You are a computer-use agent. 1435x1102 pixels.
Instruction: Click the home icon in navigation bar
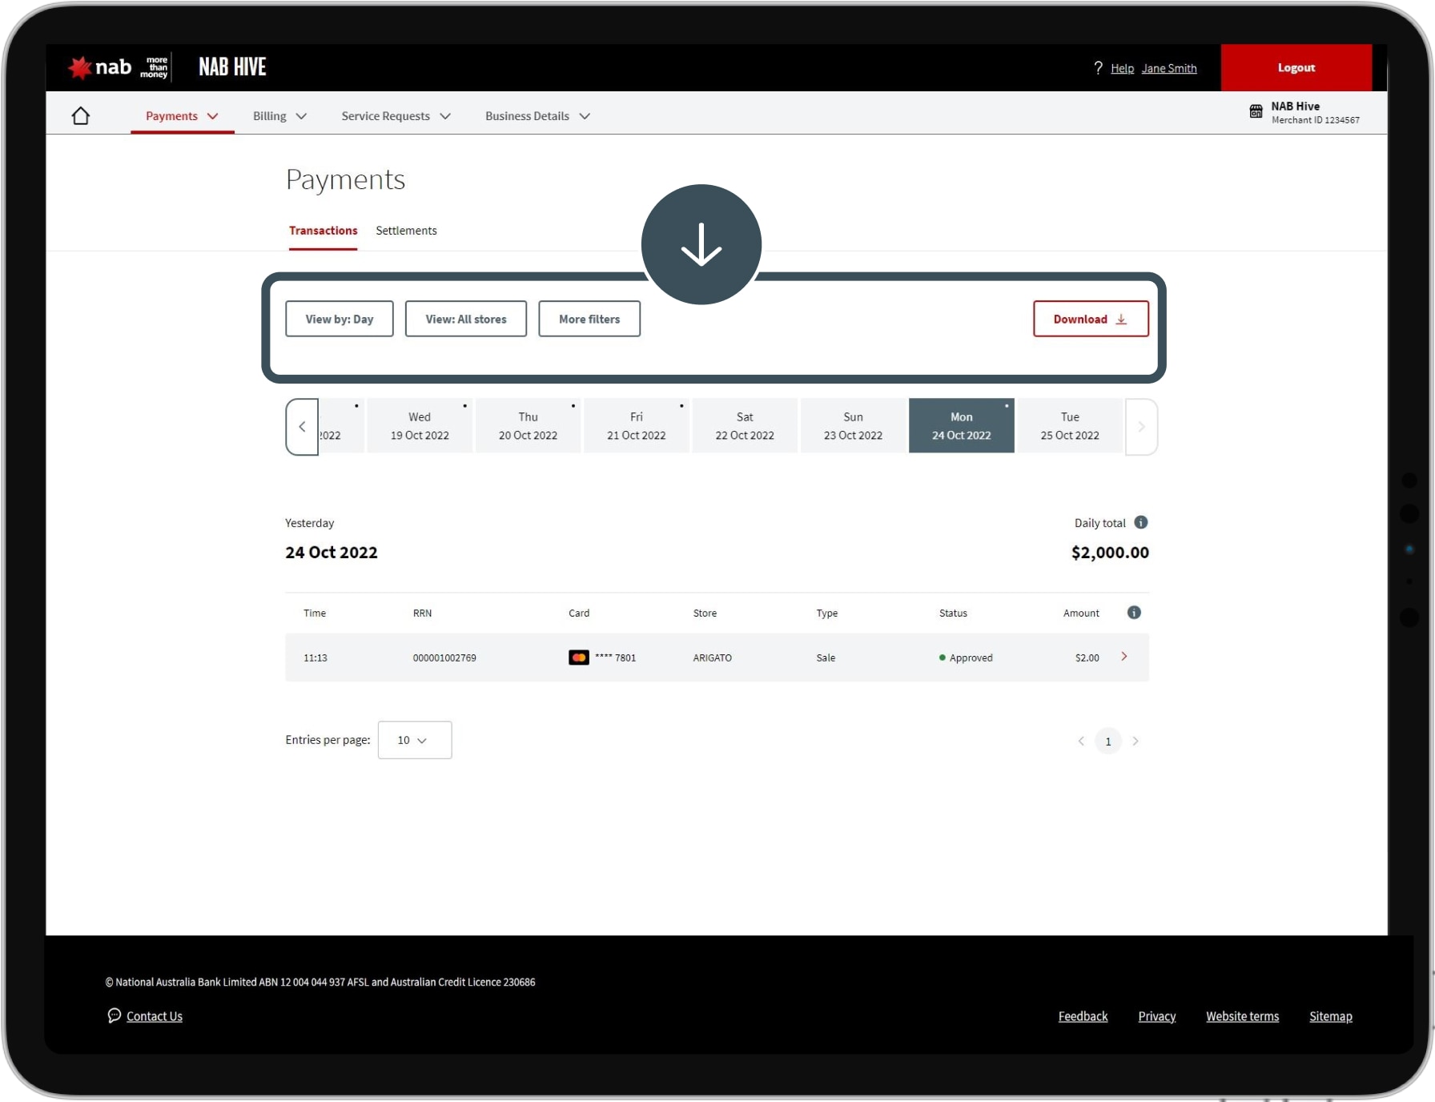(x=81, y=116)
